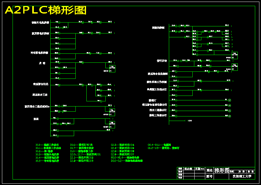The image size is (261, 185).
Task: Click the label '滑台工进指示灯'
Action: pos(158,110)
